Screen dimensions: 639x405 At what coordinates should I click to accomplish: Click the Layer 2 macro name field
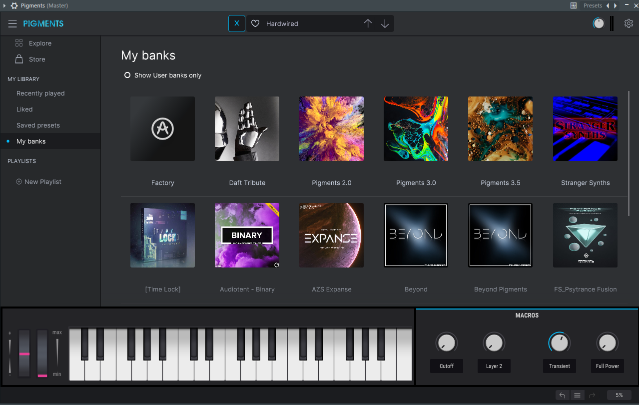pos(494,366)
